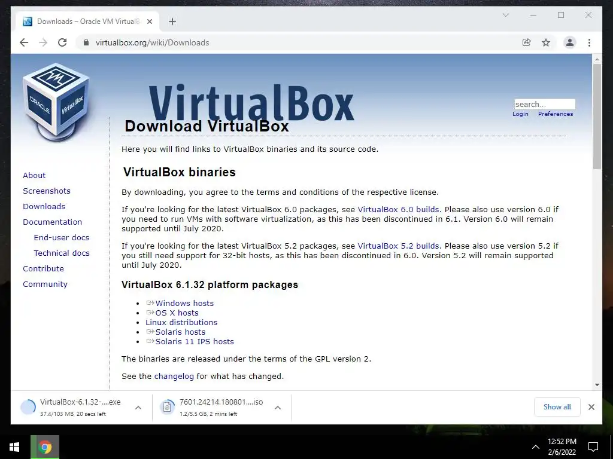The image size is (613, 459).
Task: Open End-user docs in the sidebar
Action: [x=62, y=238]
